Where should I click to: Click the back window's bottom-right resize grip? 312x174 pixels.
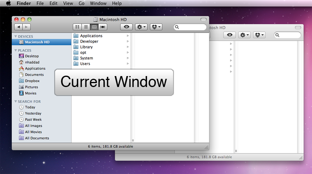[301, 158]
